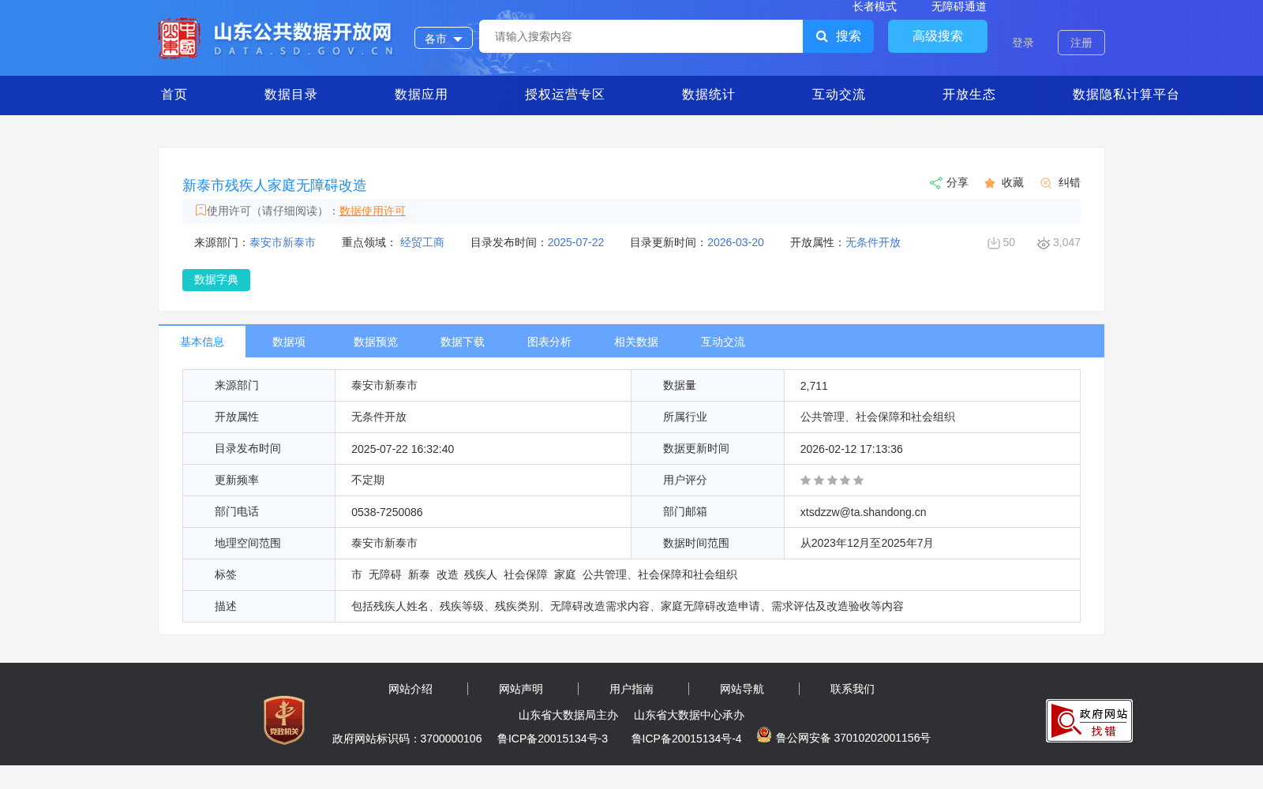Click the star favorite icon by 收藏

[990, 183]
